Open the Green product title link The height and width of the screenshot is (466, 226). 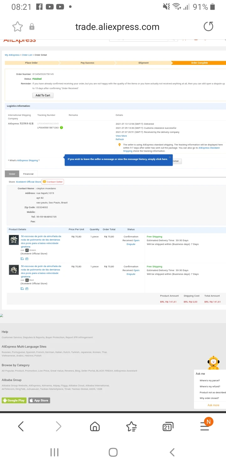pyautogui.click(x=41, y=241)
